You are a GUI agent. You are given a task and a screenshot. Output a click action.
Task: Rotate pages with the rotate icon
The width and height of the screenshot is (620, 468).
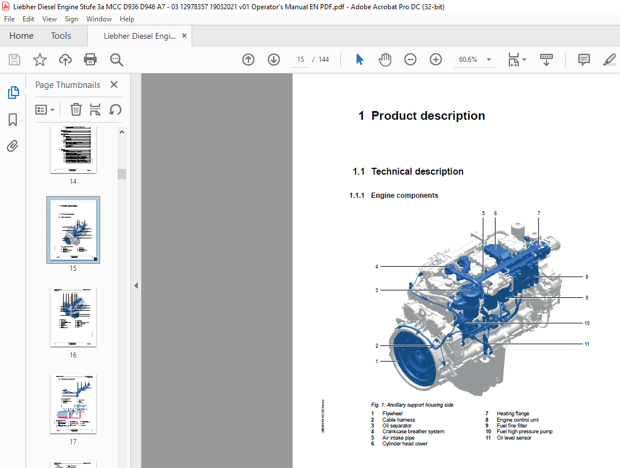[x=115, y=109]
